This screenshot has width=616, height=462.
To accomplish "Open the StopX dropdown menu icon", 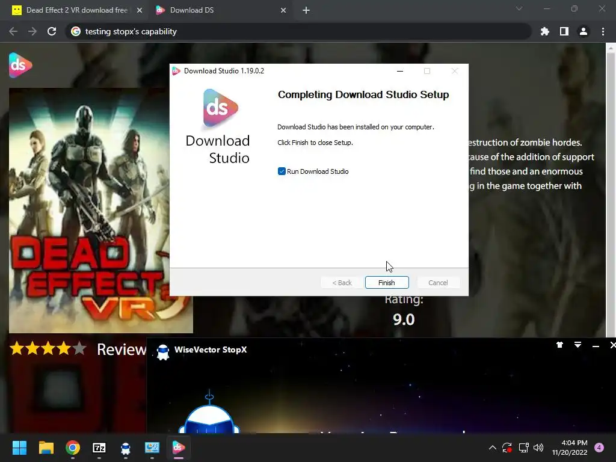I will (x=577, y=345).
